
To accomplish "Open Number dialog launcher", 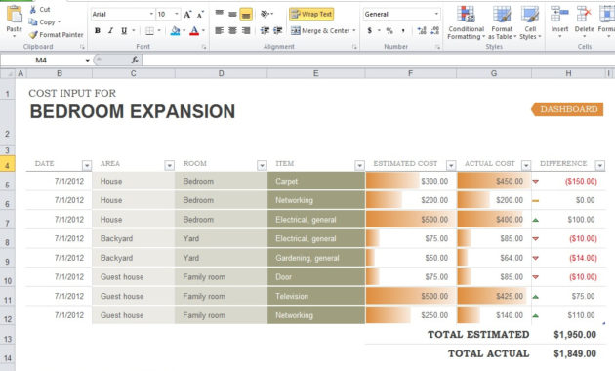I will pos(437,47).
